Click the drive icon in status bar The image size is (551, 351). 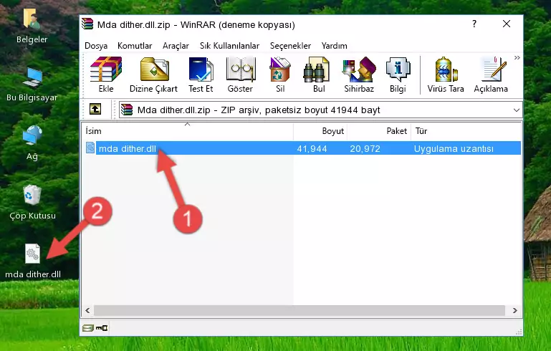[x=87, y=328]
